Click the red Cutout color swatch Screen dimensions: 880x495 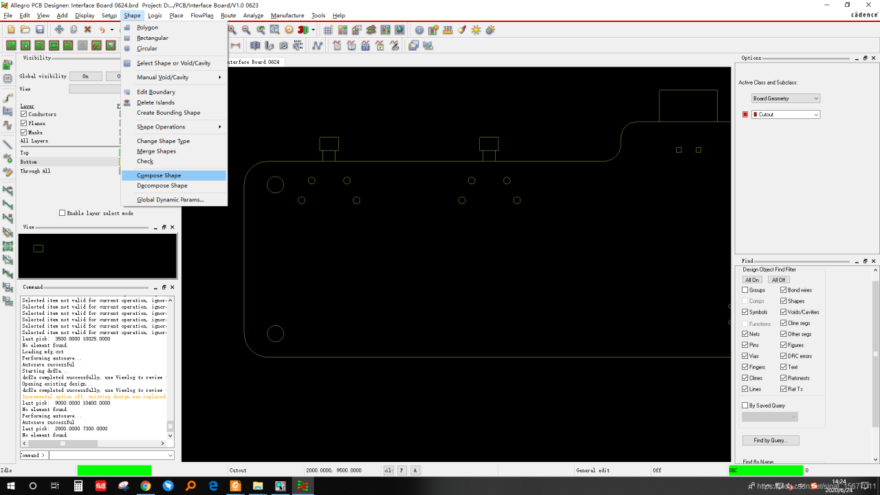745,115
